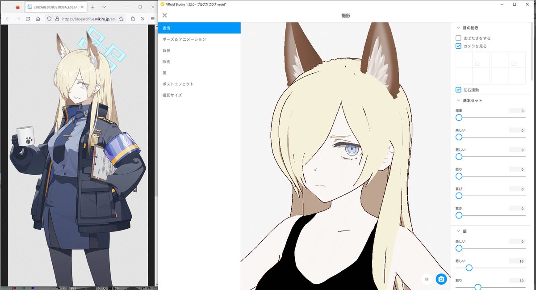
Task: Click the 喜び slider handle
Action: pos(459,196)
